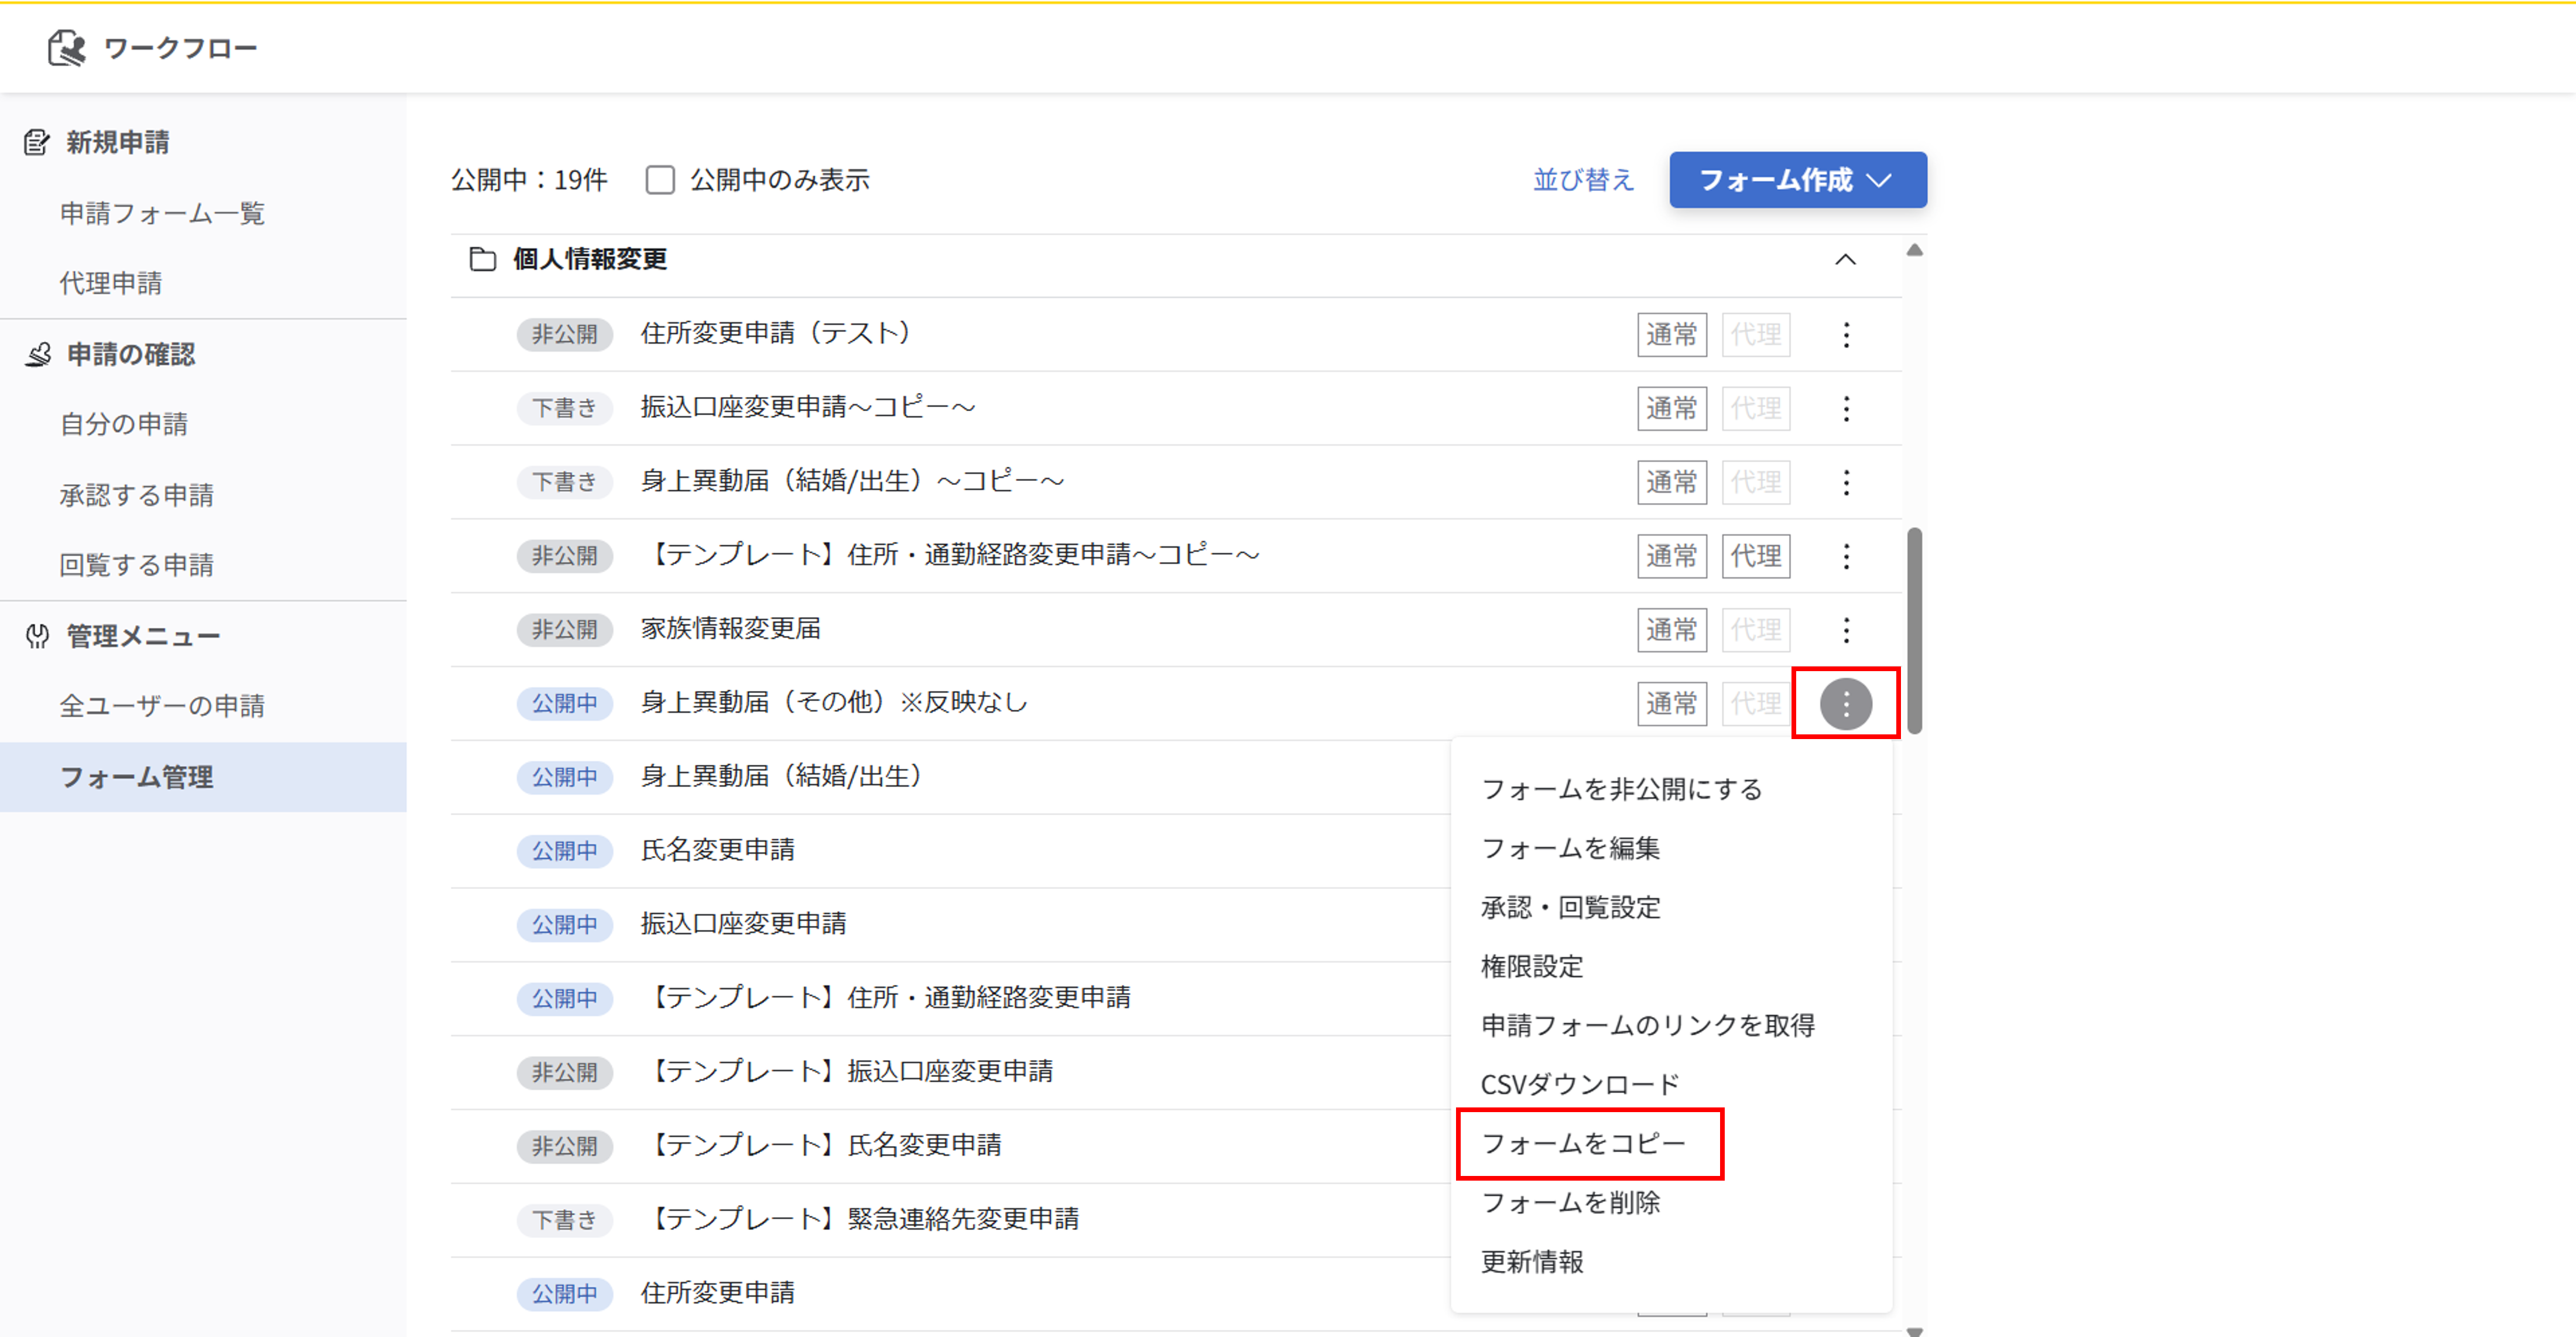
Task: Click 【テンプレート】緊急連絡先変更申請 form name
Action: click(862, 1219)
